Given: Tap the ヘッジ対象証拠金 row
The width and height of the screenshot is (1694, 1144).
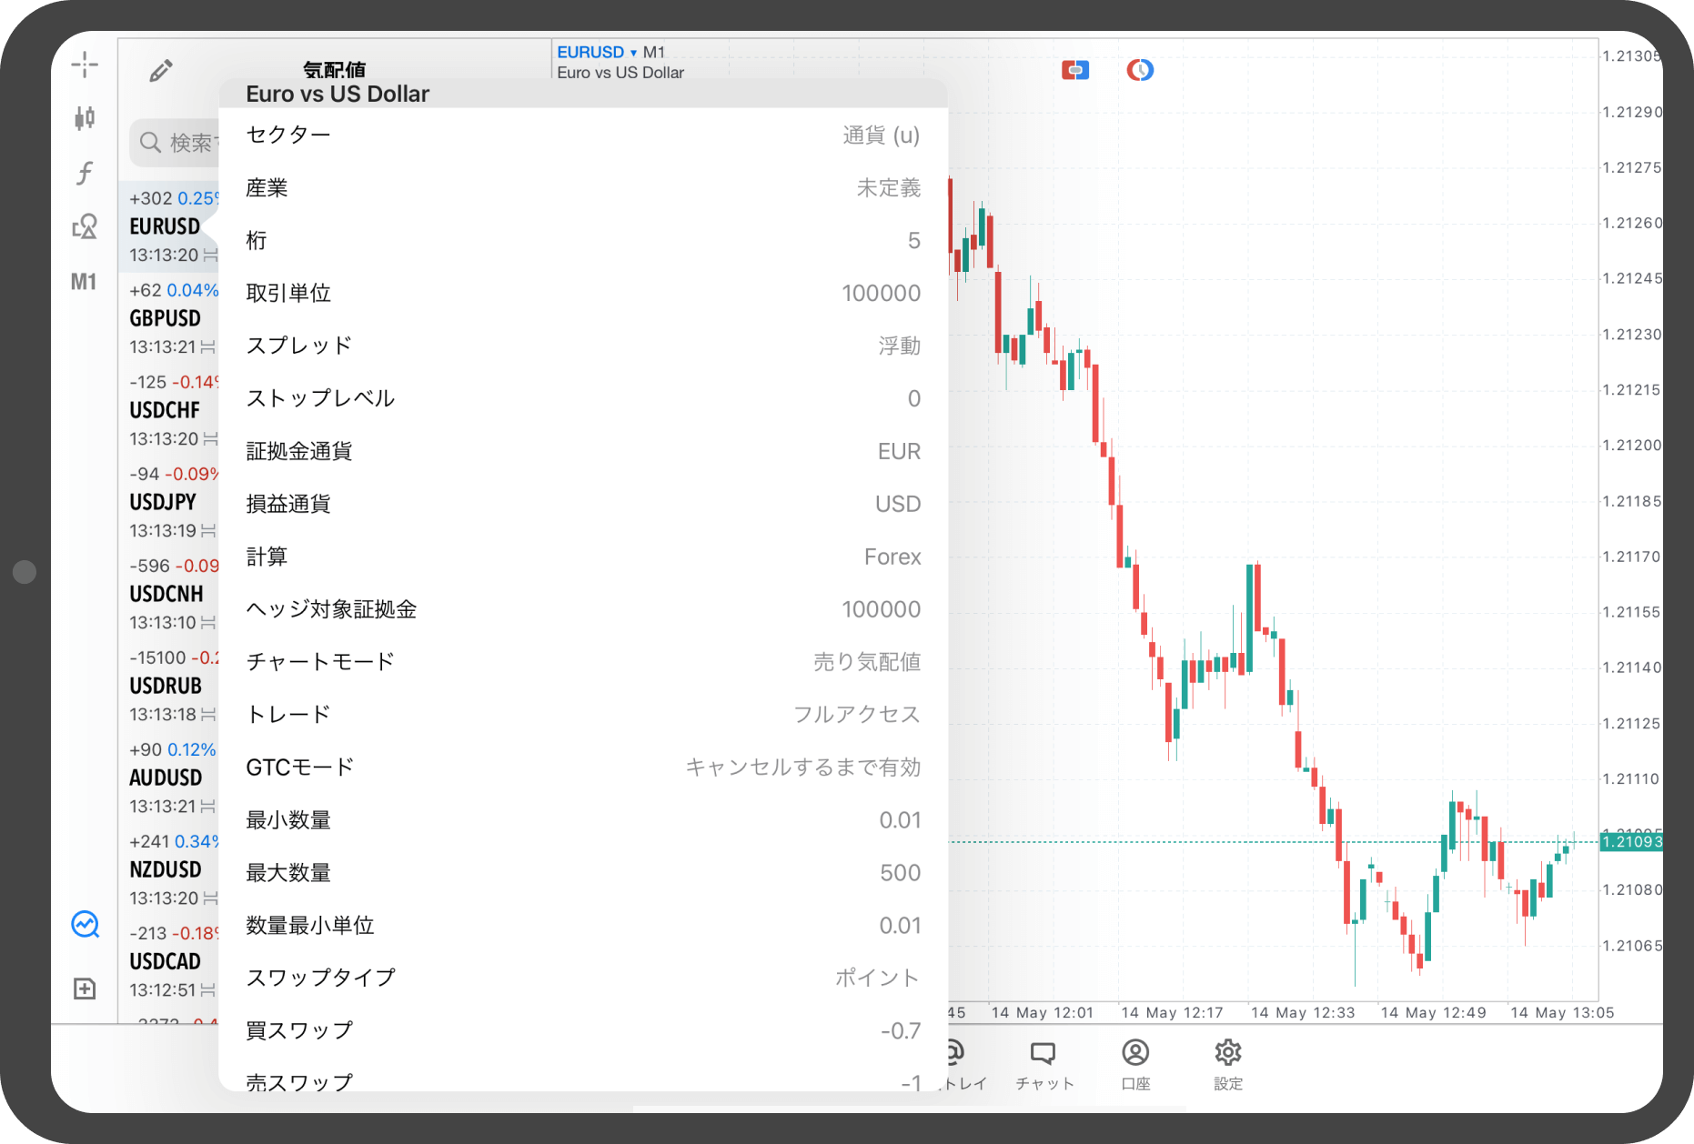Looking at the screenshot, I should point(583,609).
